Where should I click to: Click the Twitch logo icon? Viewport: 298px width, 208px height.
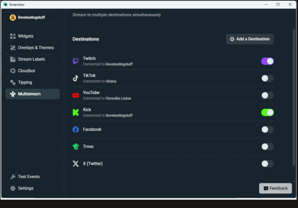(x=76, y=61)
